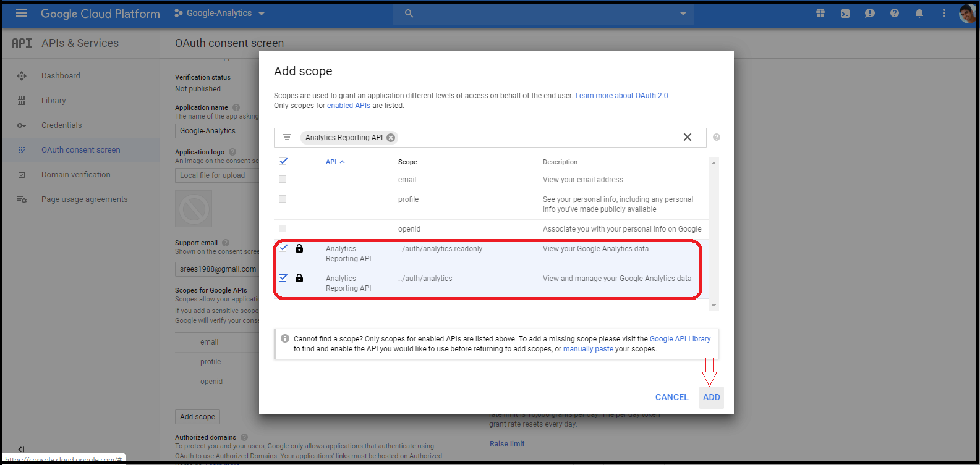Click the Google Cloud Platform logo text
This screenshot has width=980, height=465.
tap(100, 14)
